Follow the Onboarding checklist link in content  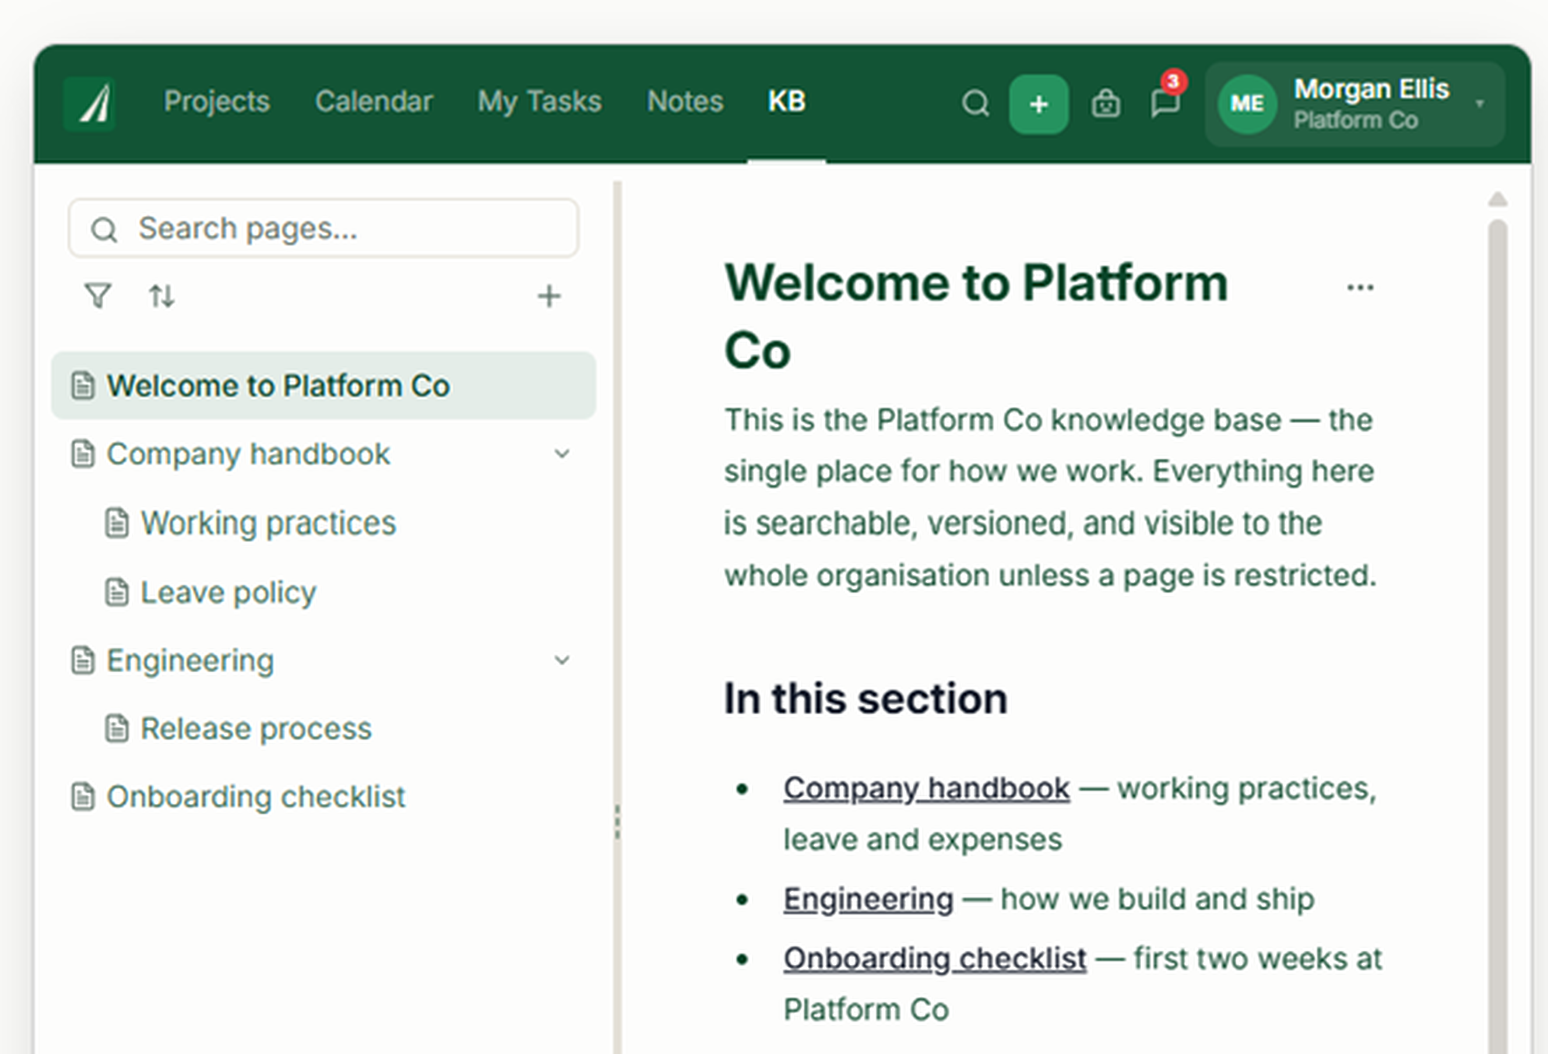[935, 960]
